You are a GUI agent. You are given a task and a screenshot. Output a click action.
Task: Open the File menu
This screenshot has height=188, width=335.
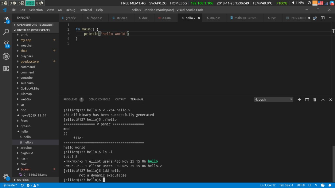pyautogui.click(x=13, y=10)
